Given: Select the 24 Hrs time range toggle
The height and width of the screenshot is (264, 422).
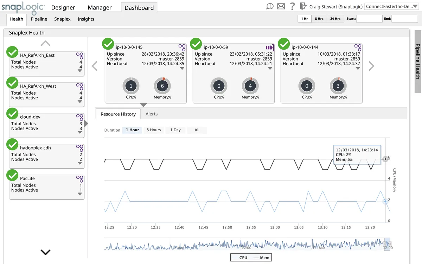Looking at the screenshot, I should pyautogui.click(x=335, y=19).
